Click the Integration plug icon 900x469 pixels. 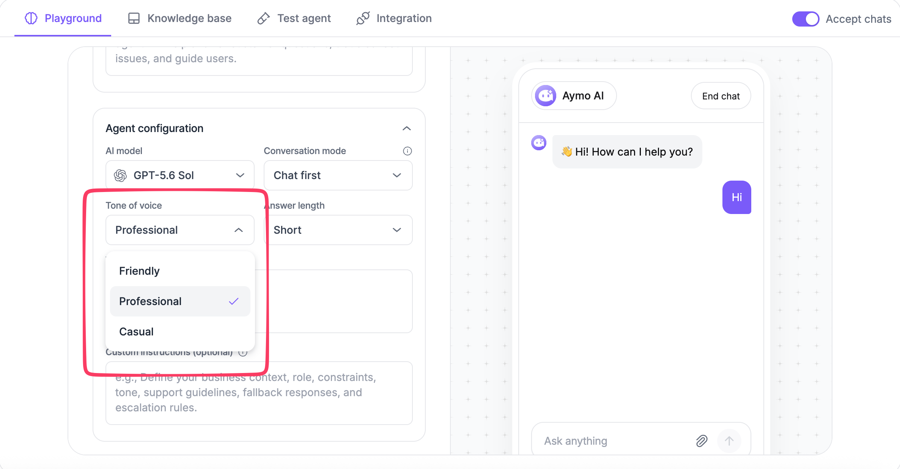[363, 18]
